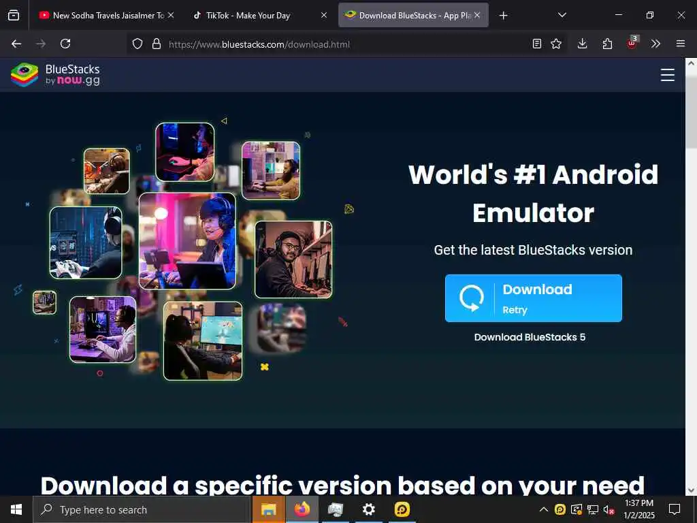Click the bearded man with headphones thumbnail

click(293, 259)
